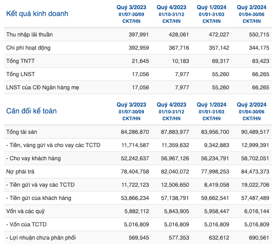The width and height of the screenshot is (273, 244).
Task: Click the 'Tổng TNTT' row label
Action: click(x=20, y=61)
